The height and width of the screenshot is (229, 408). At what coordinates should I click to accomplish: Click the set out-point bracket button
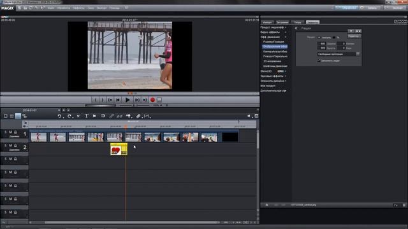[102, 100]
